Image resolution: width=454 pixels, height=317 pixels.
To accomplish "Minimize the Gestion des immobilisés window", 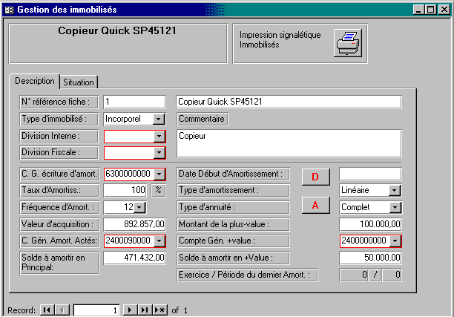I will (x=418, y=10).
